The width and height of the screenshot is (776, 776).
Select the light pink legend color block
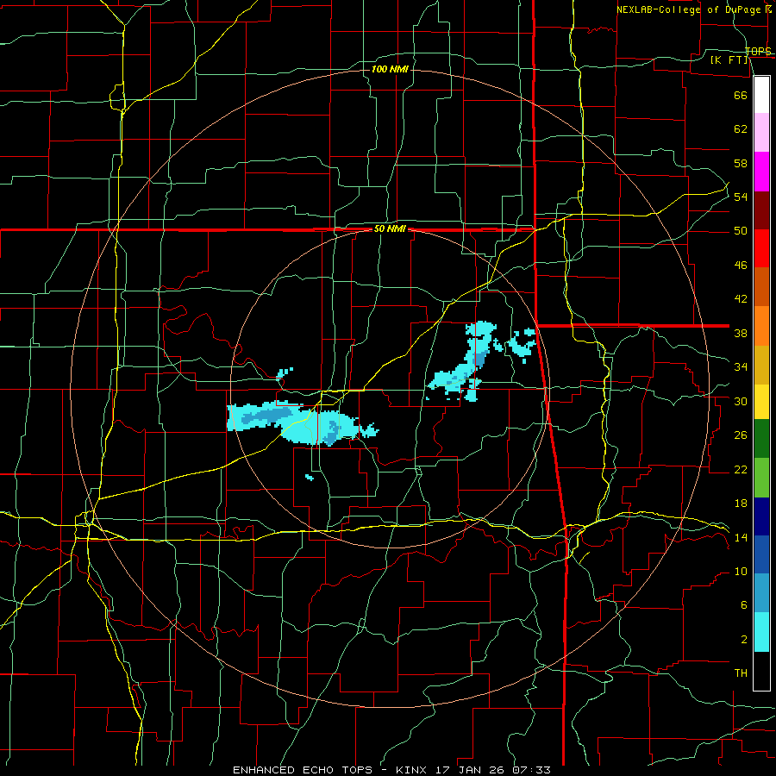pyautogui.click(x=761, y=133)
